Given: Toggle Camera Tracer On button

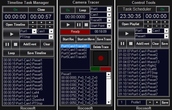Looking at the screenshot, I should pyautogui.click(x=68, y=10).
